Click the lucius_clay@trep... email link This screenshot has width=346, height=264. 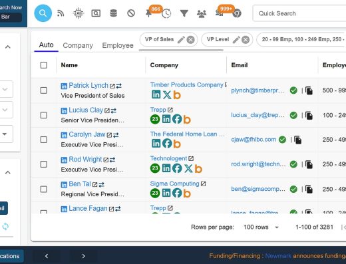coord(258,115)
